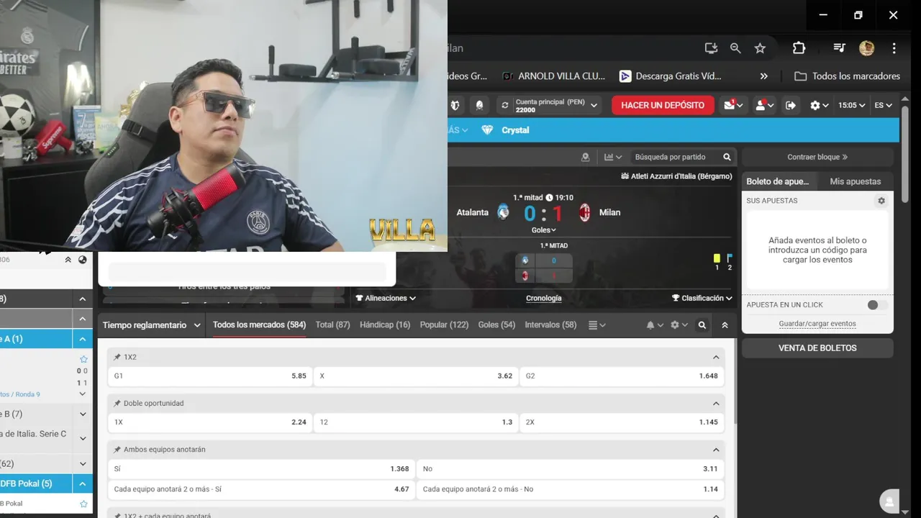Collapse the Doble oportunidad section

coord(716,404)
